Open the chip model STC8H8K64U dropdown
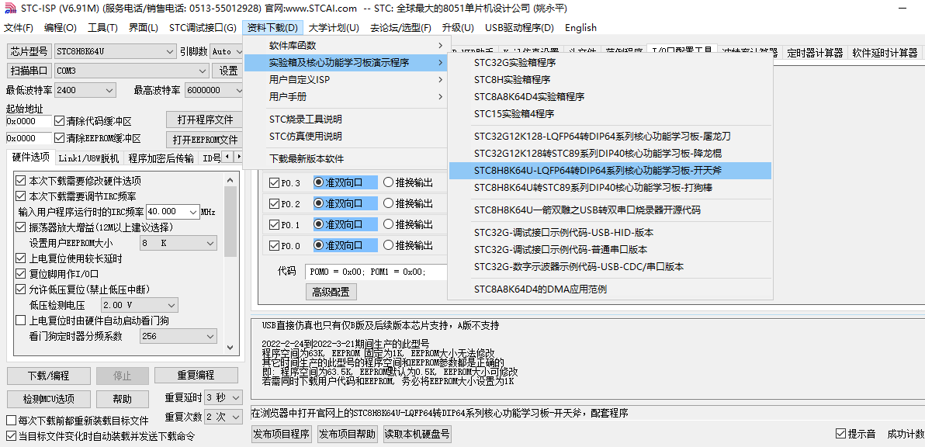The width and height of the screenshot is (925, 447). tap(115, 51)
